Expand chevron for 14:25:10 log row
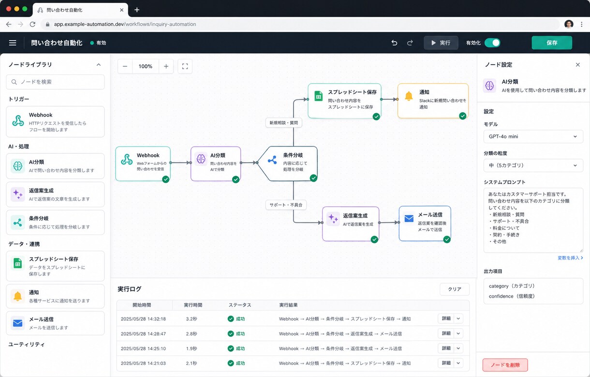 458,348
